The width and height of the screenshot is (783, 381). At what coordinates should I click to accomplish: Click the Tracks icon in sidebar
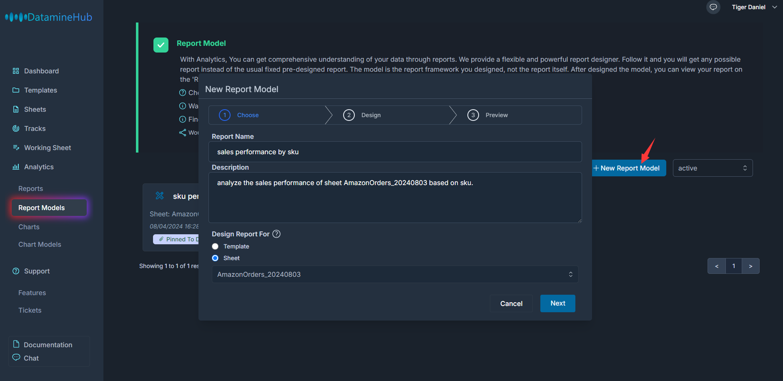point(16,128)
